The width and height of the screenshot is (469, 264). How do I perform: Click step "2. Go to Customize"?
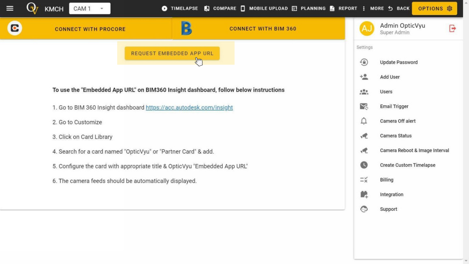point(77,122)
